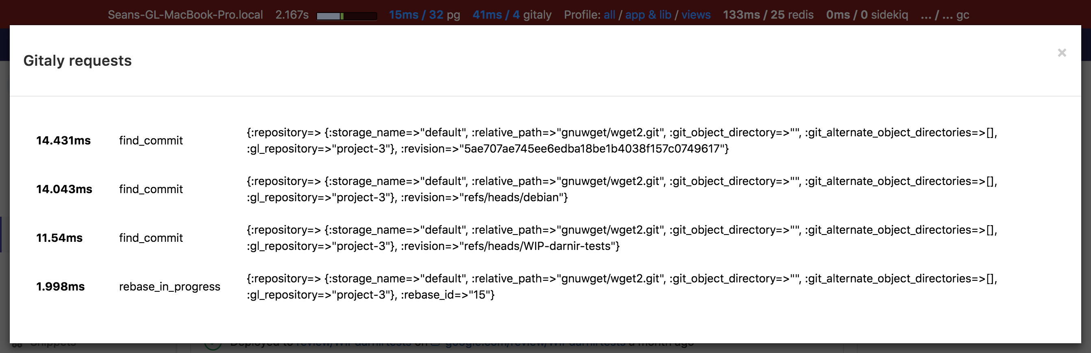This screenshot has height=353, width=1091.
Task: Click the Gitaly requests modal heading
Action: [78, 60]
